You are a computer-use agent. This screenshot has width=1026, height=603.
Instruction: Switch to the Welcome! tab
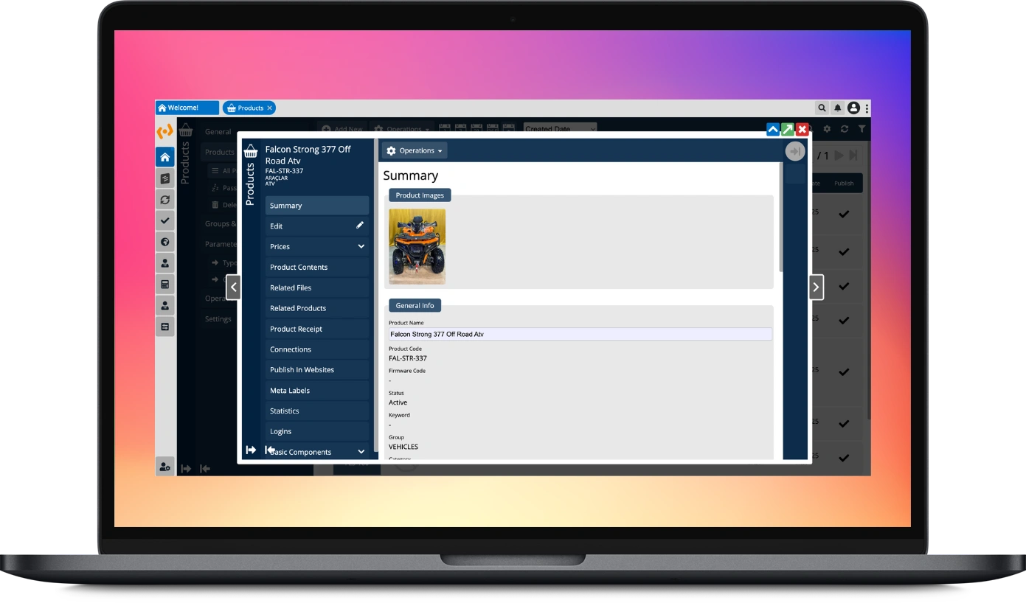187,108
